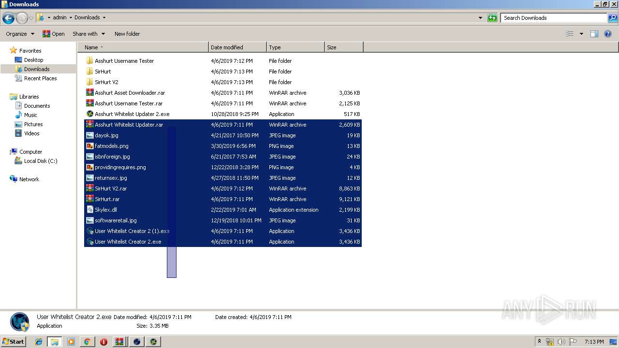Select the SirHurt folder name

click(103, 72)
